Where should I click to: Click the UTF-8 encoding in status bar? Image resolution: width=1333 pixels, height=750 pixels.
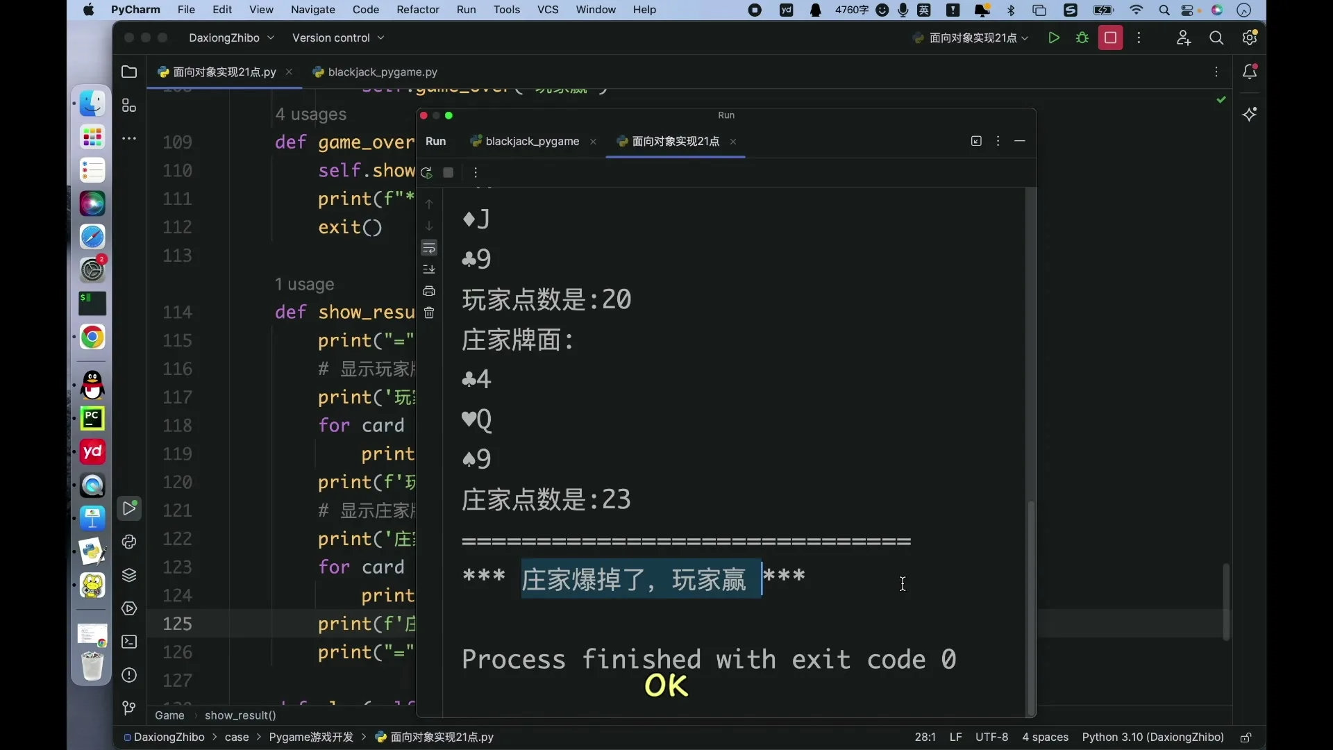[991, 737]
